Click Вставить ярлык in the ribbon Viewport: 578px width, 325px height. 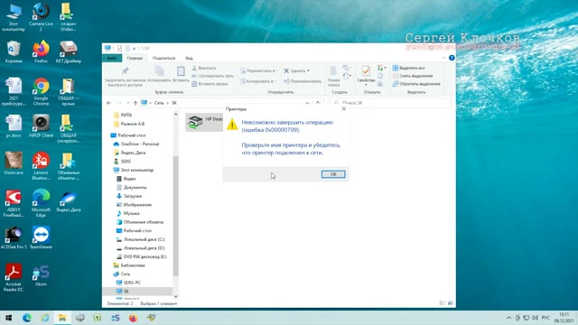tap(210, 84)
